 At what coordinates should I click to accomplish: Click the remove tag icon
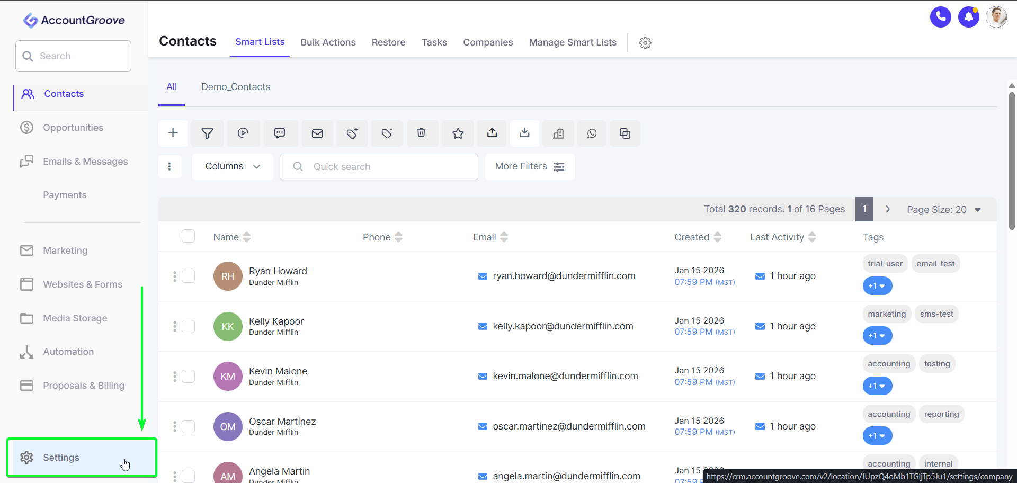pyautogui.click(x=387, y=133)
